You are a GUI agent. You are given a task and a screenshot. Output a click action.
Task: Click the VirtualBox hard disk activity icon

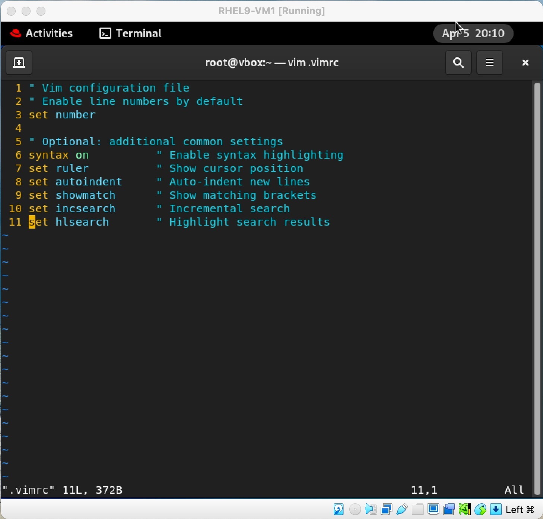tap(339, 509)
